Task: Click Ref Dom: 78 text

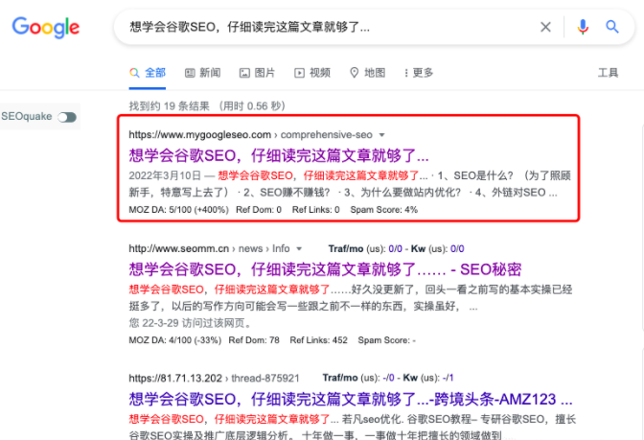Action: 254,340
